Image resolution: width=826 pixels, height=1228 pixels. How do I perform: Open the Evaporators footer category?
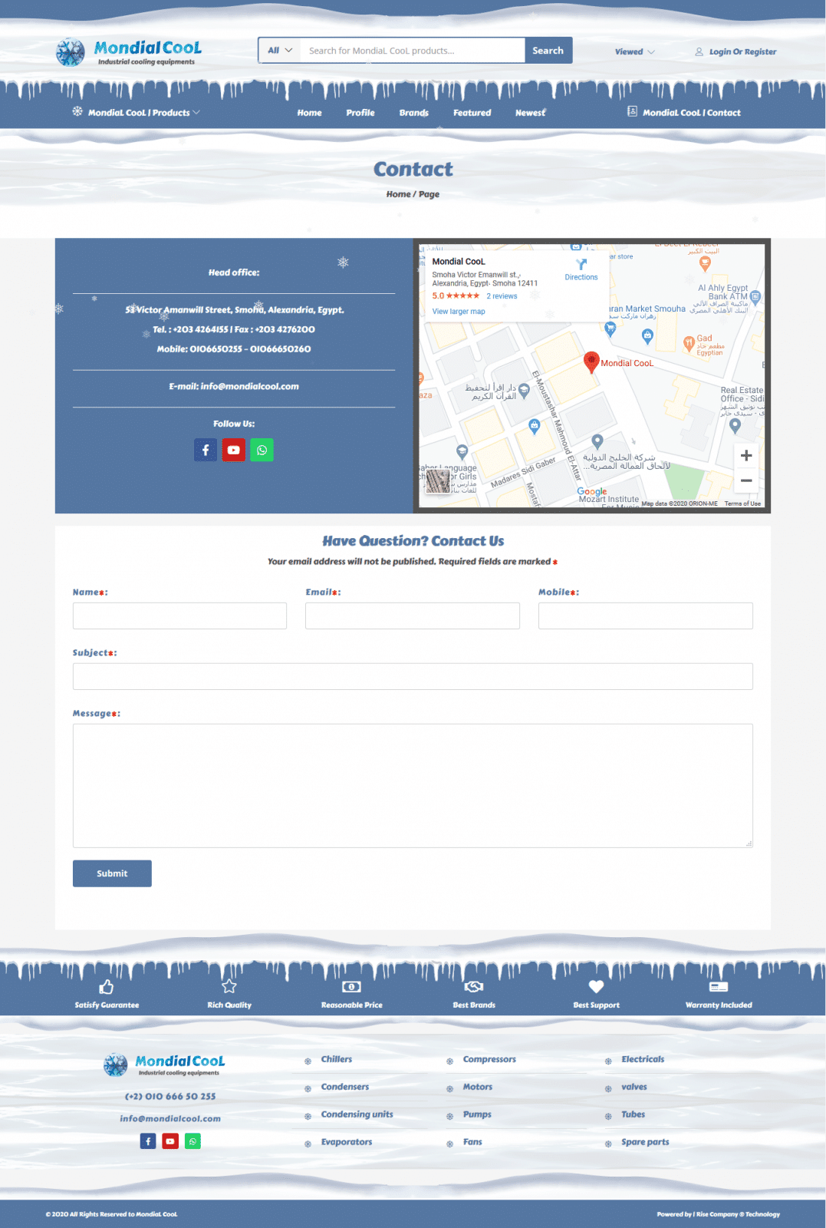click(347, 1142)
